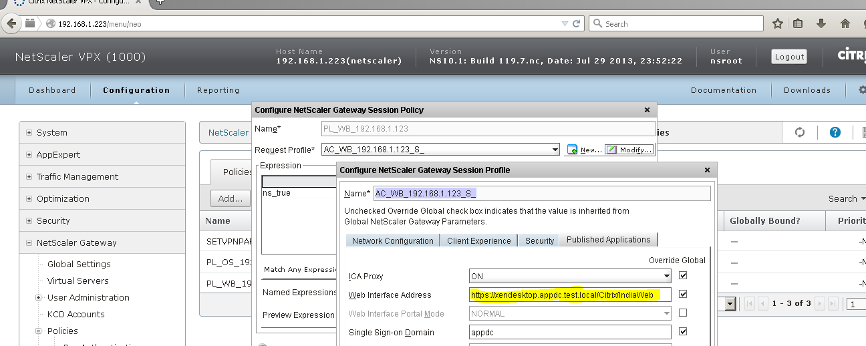The height and width of the screenshot is (346, 866).
Task: Bookmark this page with the star icon
Action: (778, 23)
